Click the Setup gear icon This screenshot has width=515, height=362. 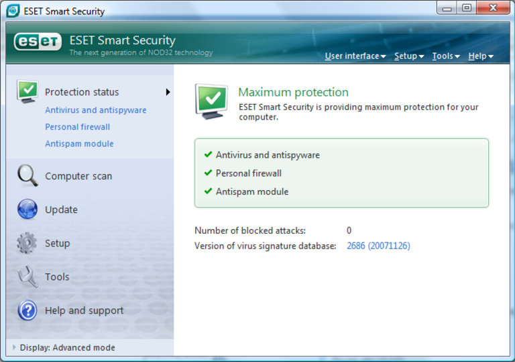click(x=27, y=243)
